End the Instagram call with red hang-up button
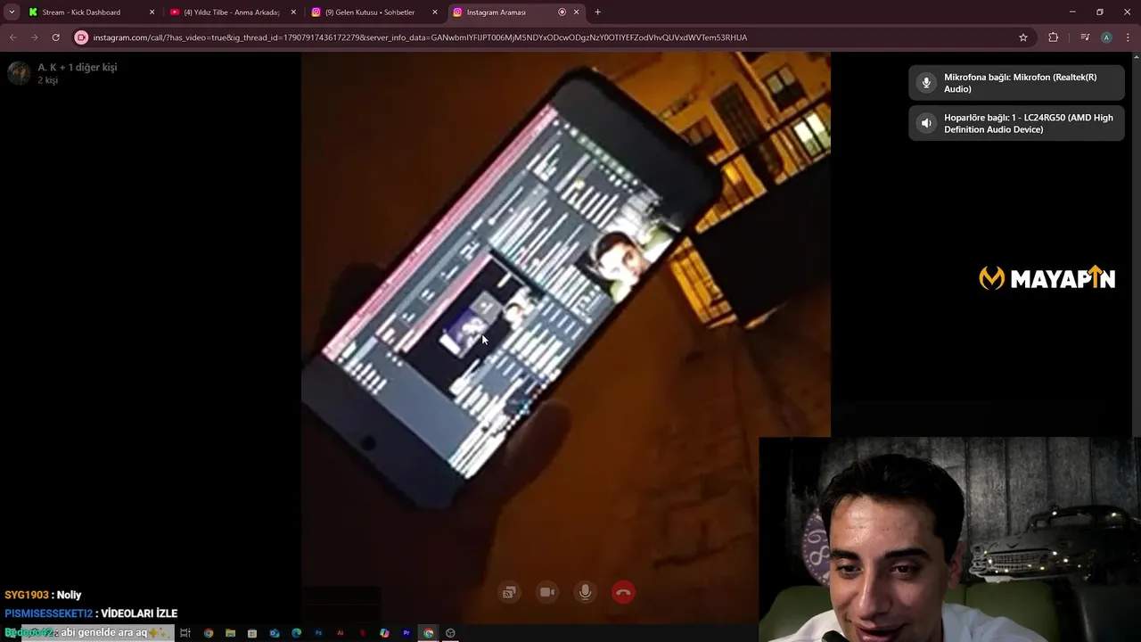 click(x=623, y=592)
